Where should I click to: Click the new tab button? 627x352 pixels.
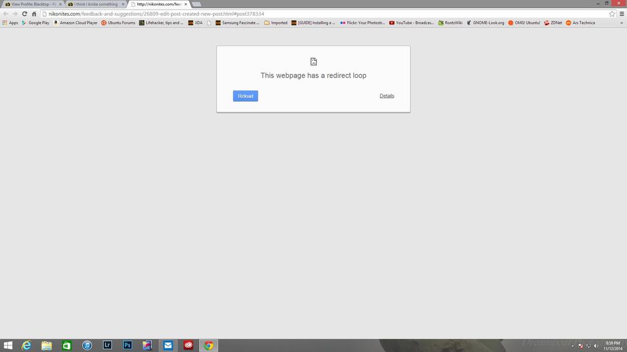[197, 4]
